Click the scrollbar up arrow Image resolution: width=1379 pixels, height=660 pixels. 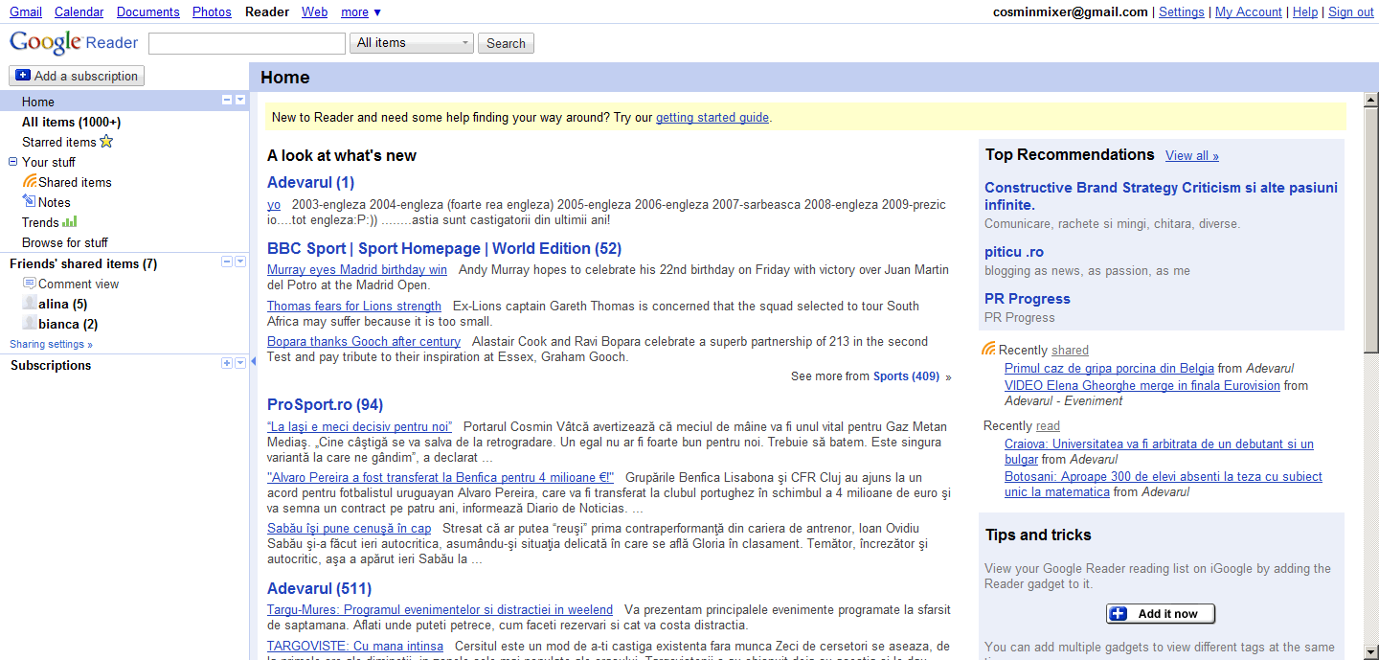(x=1370, y=100)
